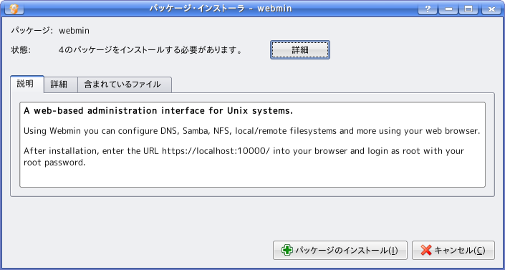Screen dimensions: 505x270
Task: Click the 状態: label
Action: click(21, 50)
